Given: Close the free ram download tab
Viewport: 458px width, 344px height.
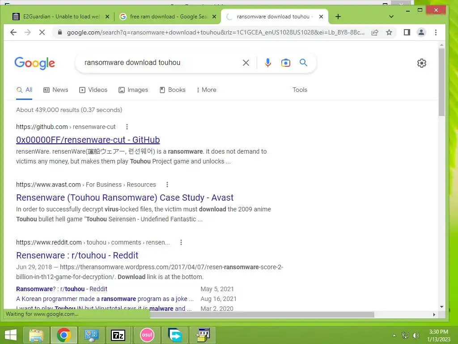Looking at the screenshot, I should coord(214,17).
